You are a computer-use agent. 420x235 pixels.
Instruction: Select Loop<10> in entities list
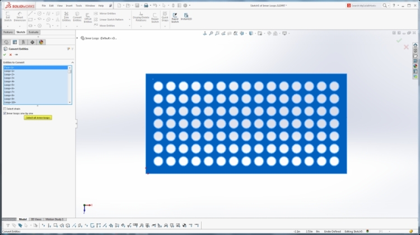point(36,102)
